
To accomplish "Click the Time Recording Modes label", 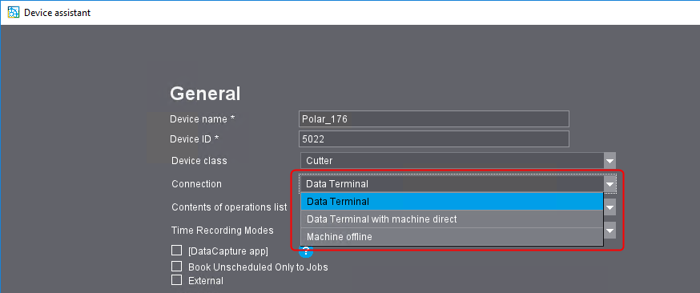I will [223, 230].
